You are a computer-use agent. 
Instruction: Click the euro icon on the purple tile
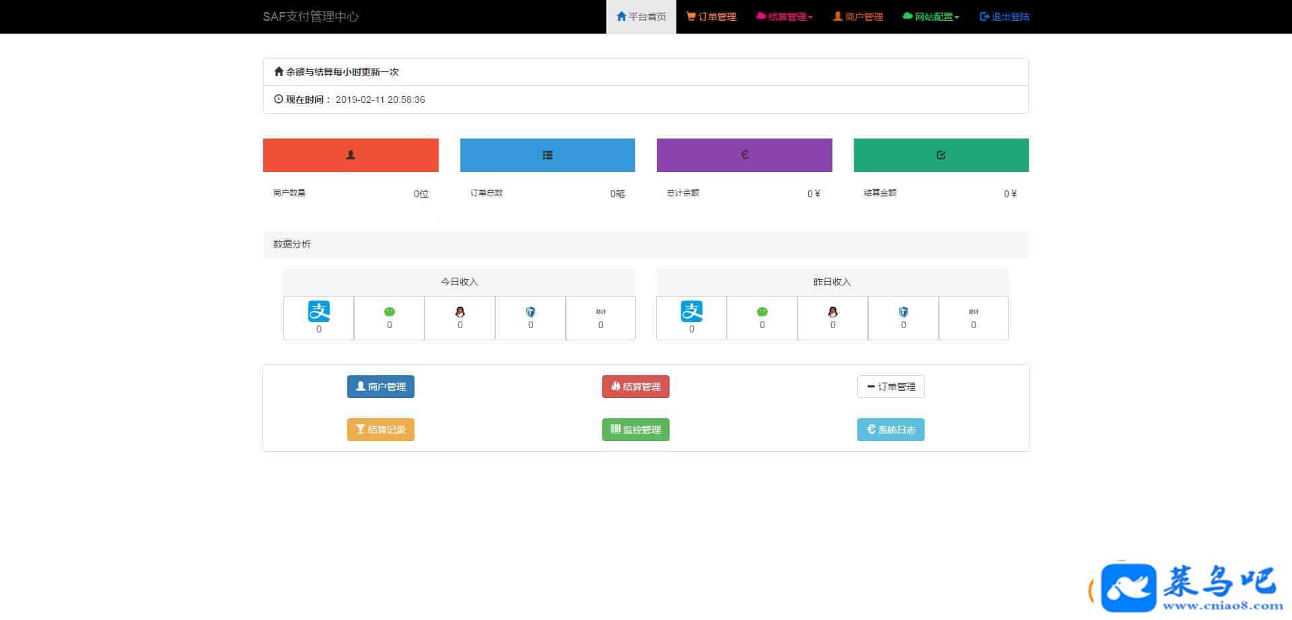744,155
